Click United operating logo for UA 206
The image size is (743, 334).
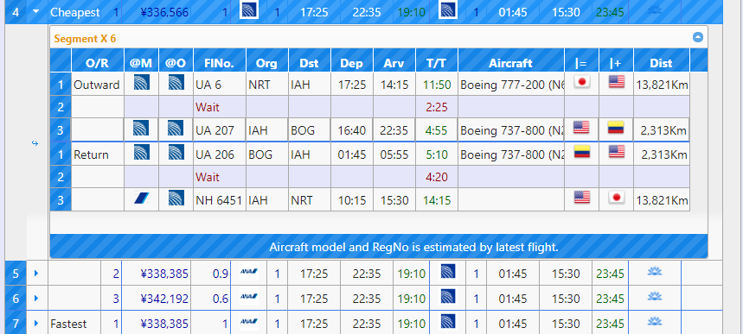[176, 153]
